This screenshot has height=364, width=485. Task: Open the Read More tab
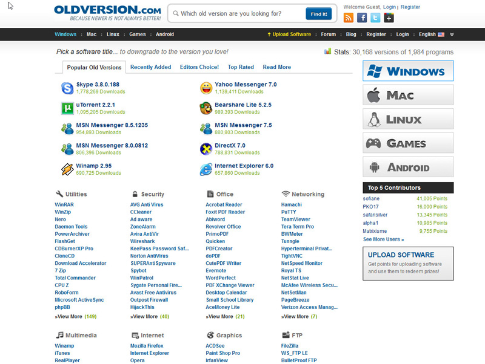[277, 67]
